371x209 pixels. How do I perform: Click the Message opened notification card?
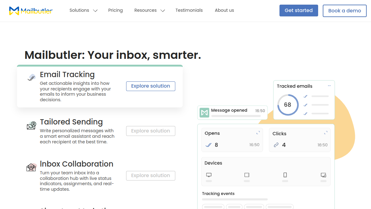click(232, 113)
